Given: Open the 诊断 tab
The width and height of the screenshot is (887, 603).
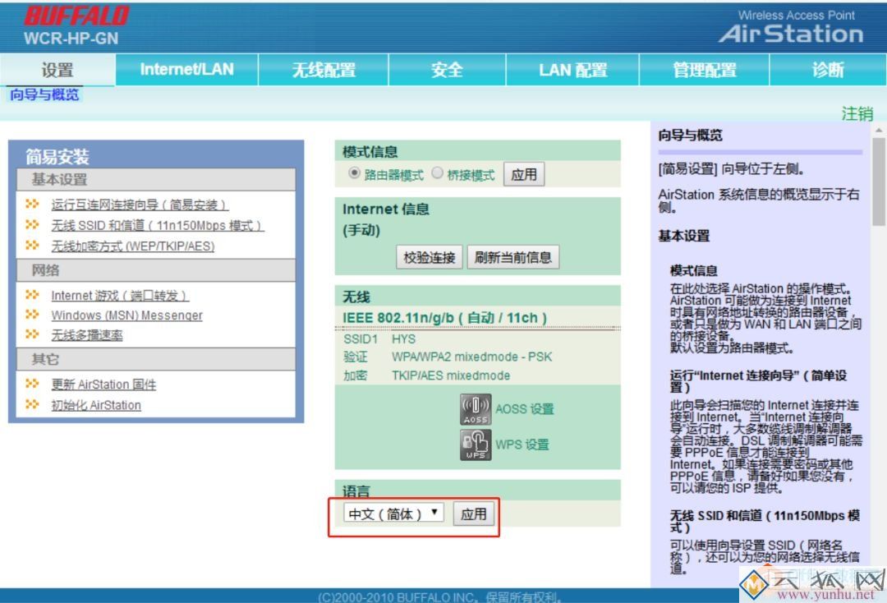Looking at the screenshot, I should tap(829, 70).
